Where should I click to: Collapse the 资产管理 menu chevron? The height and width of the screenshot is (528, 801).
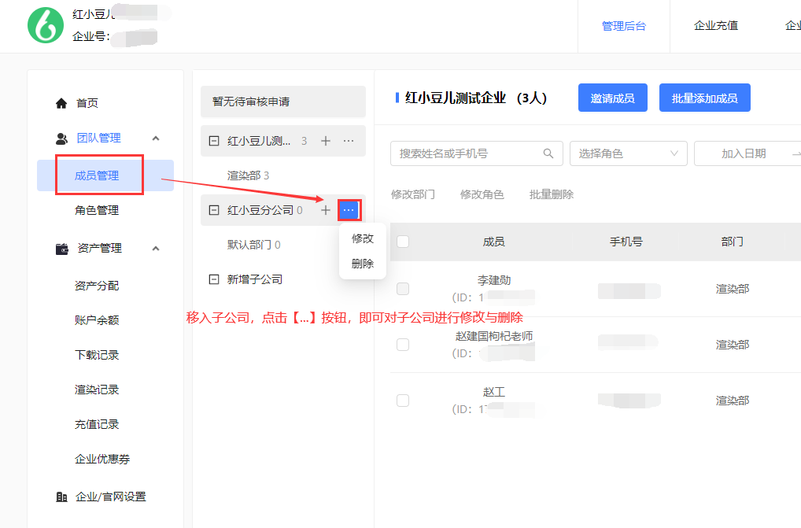pos(156,249)
